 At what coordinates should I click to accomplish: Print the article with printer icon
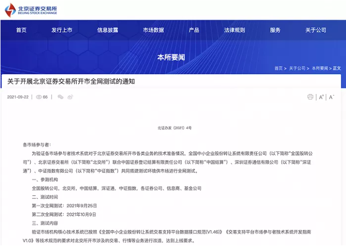point(310,97)
